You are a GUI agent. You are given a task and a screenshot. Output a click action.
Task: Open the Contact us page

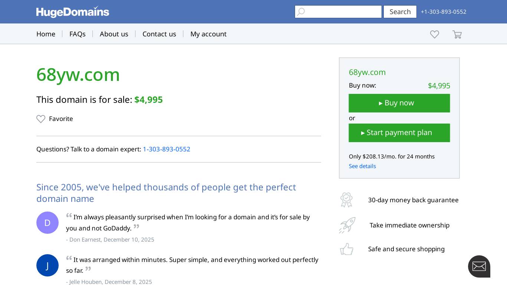pos(159,34)
